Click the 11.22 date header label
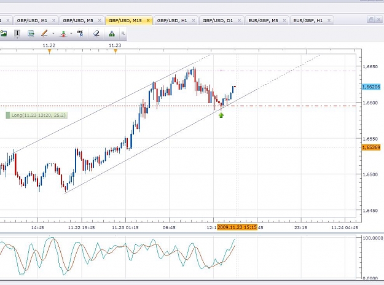The image size is (384, 285). point(49,45)
